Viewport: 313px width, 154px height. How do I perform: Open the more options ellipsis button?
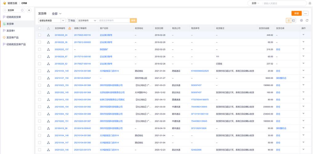(305, 13)
